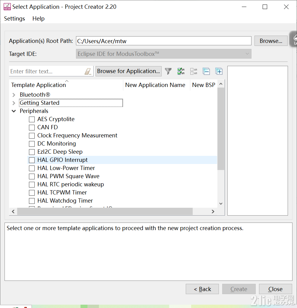The height and width of the screenshot is (308, 297).
Task: Click the collapse all tree icon
Action: click(206, 71)
